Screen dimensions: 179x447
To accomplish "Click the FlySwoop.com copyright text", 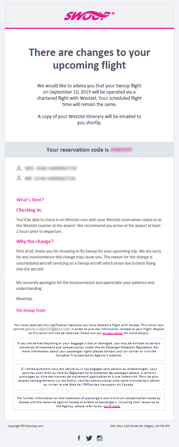I will [26, 426].
